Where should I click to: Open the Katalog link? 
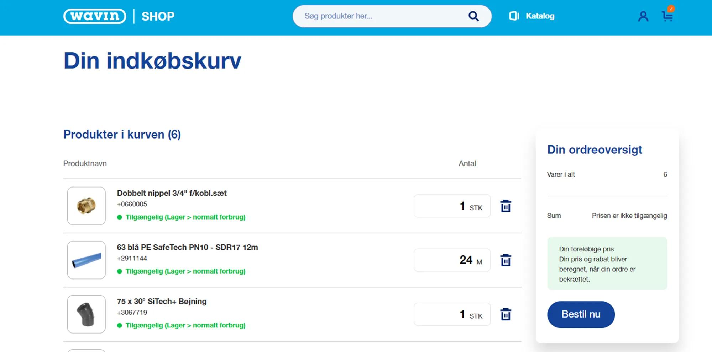pos(540,16)
